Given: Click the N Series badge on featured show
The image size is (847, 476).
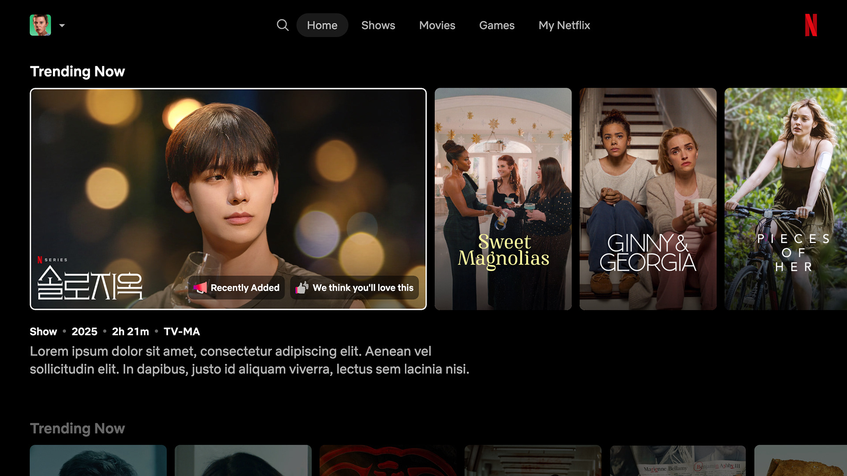Looking at the screenshot, I should coord(52,260).
